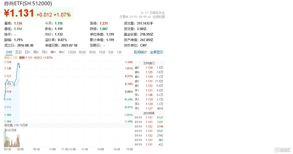Click the 振幅 1.79% value

[18, 40]
